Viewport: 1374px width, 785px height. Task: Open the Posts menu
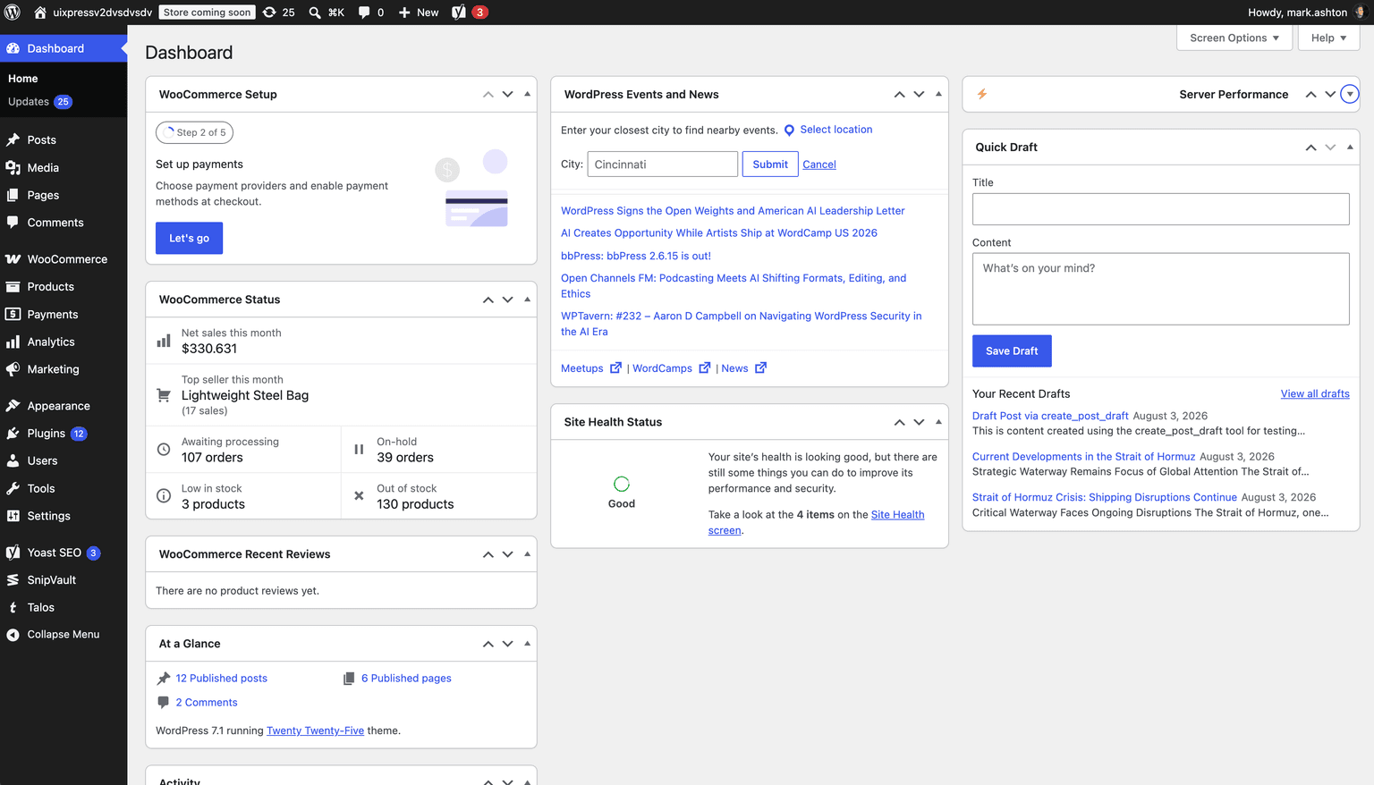(x=64, y=139)
